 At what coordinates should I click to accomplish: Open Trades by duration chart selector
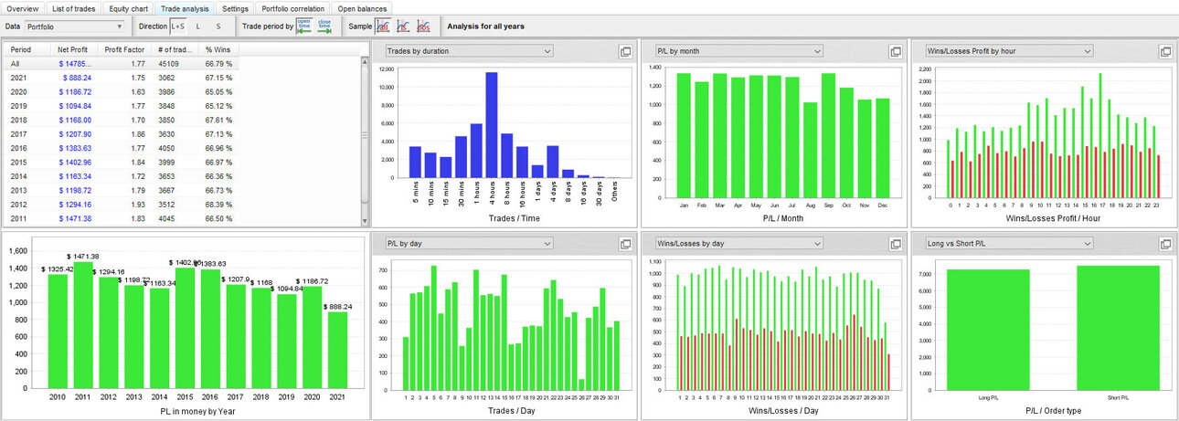click(469, 51)
